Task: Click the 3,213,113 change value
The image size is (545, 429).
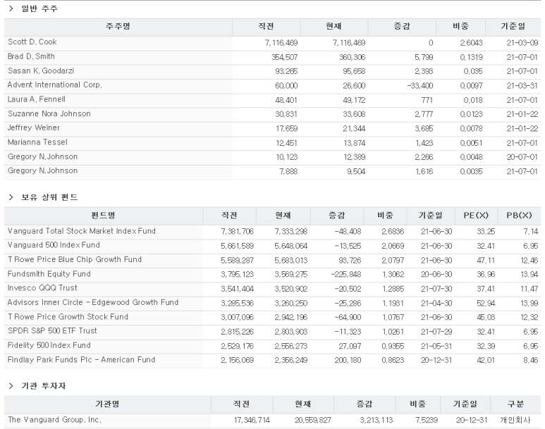Action: [376, 421]
